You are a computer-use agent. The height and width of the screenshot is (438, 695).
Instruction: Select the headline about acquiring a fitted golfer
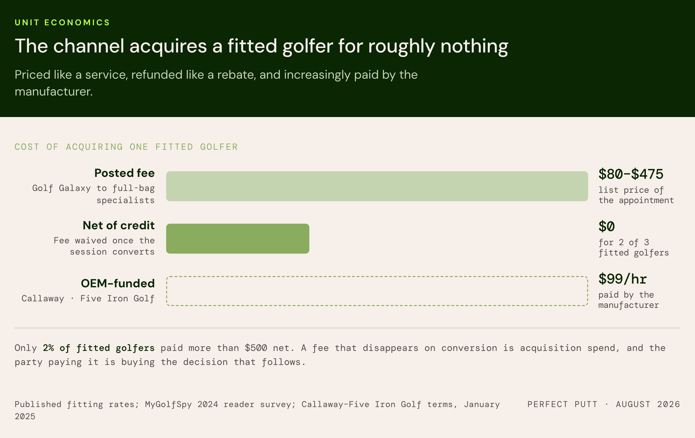[x=262, y=46]
